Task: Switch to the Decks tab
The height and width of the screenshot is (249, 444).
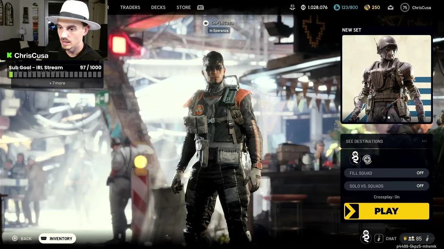Action: tap(158, 7)
